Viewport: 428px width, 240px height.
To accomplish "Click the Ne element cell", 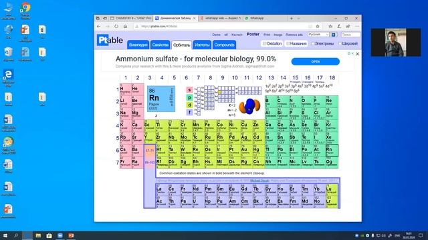I will tap(332, 102).
